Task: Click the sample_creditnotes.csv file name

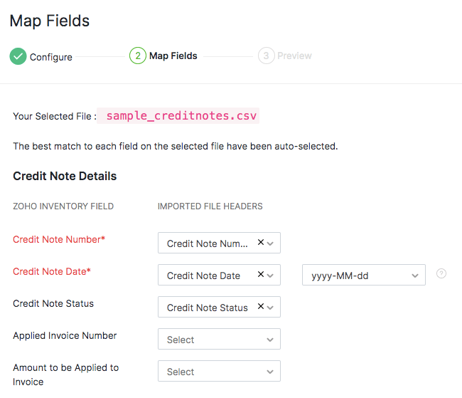Action: point(182,116)
